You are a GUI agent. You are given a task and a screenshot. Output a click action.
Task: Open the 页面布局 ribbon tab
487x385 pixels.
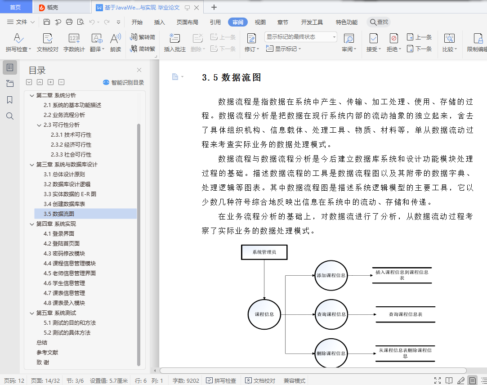tap(187, 22)
